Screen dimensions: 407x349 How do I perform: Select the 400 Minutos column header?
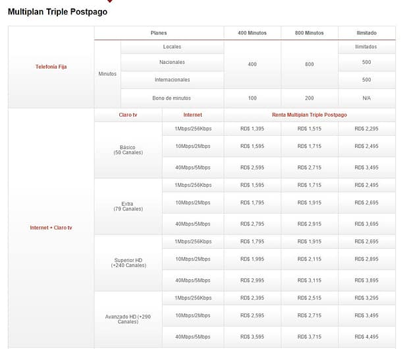pyautogui.click(x=252, y=32)
